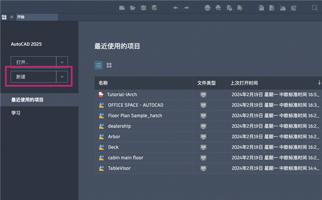Open the dealership recent file
322x200 pixels.
click(119, 126)
